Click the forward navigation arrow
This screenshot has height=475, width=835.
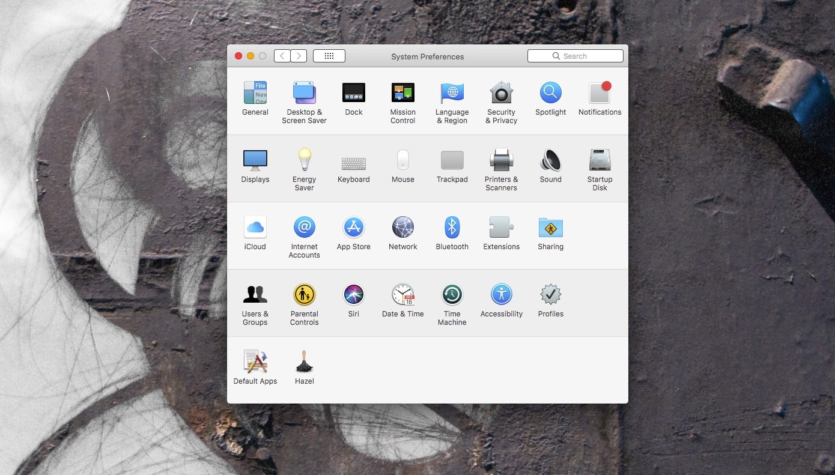coord(299,56)
